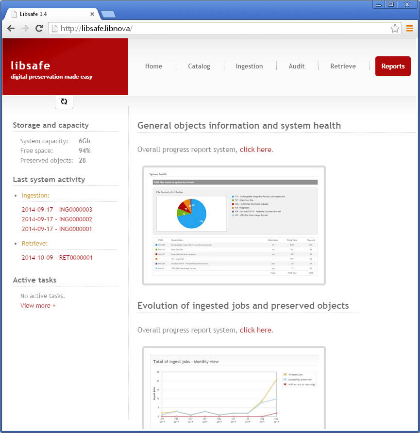Open the Ingestion section
Image resolution: width=420 pixels, height=433 pixels.
point(250,67)
